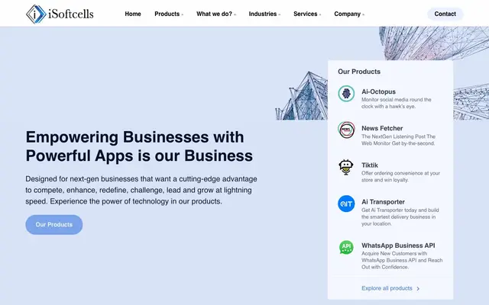Open the News Fetcher title link

click(x=382, y=128)
